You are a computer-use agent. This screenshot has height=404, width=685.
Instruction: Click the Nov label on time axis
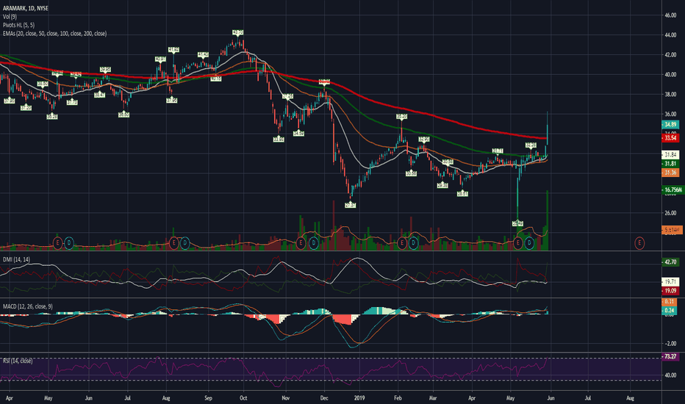pos(285,398)
